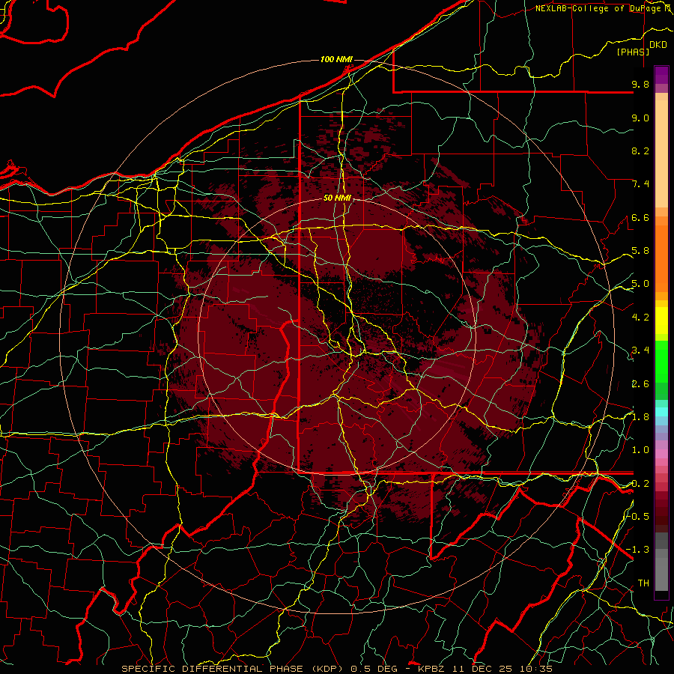Click the 0.2 value on the scale
The height and width of the screenshot is (674, 674).
[640, 484]
